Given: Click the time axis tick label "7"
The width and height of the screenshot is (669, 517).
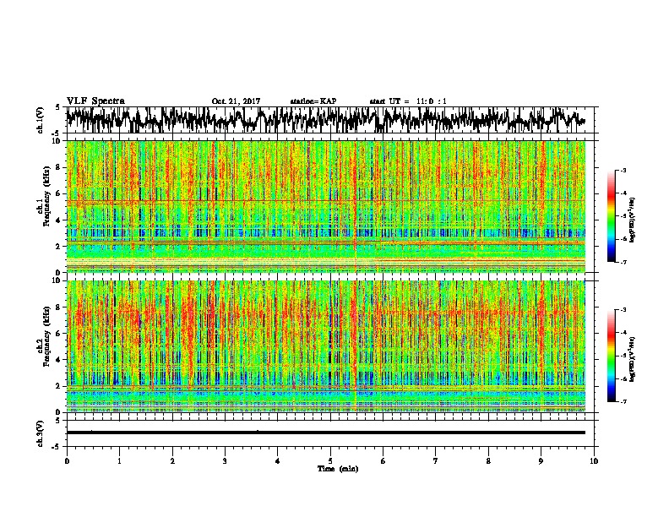Looking at the screenshot, I should tap(436, 461).
